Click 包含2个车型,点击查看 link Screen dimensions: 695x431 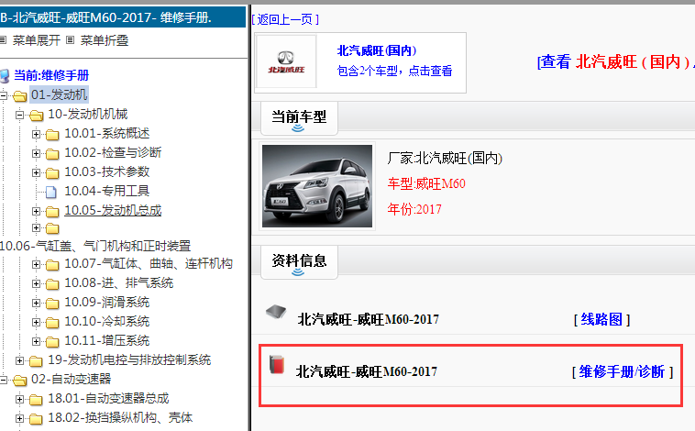pyautogui.click(x=394, y=71)
